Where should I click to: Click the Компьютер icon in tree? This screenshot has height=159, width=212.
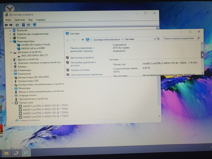point(16,74)
